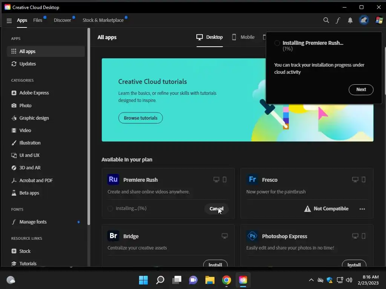Install Bridge
The image size is (386, 289).
click(x=215, y=263)
